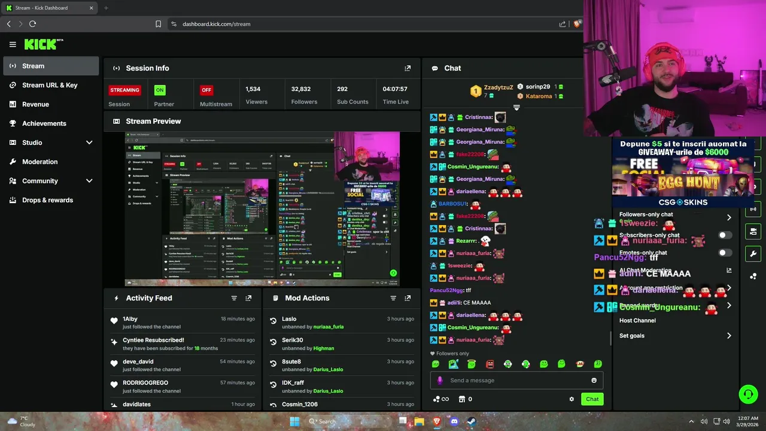Click the Send a message field
Screen dimensions: 766x431
pos(516,380)
